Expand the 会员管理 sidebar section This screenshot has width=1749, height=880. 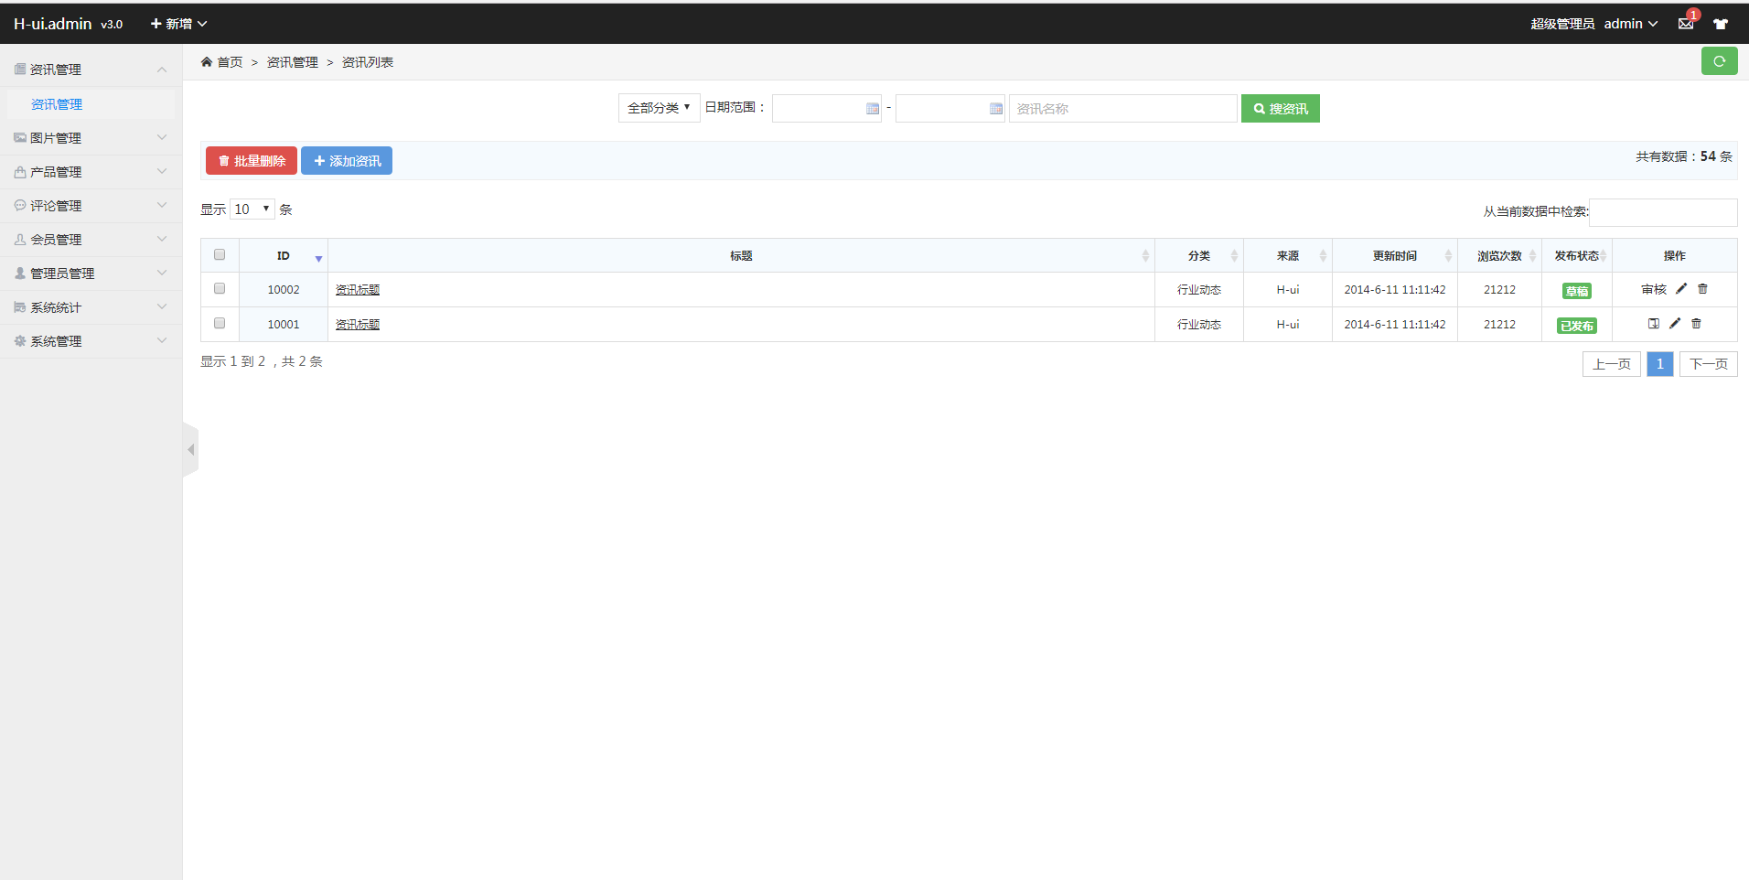click(x=91, y=240)
